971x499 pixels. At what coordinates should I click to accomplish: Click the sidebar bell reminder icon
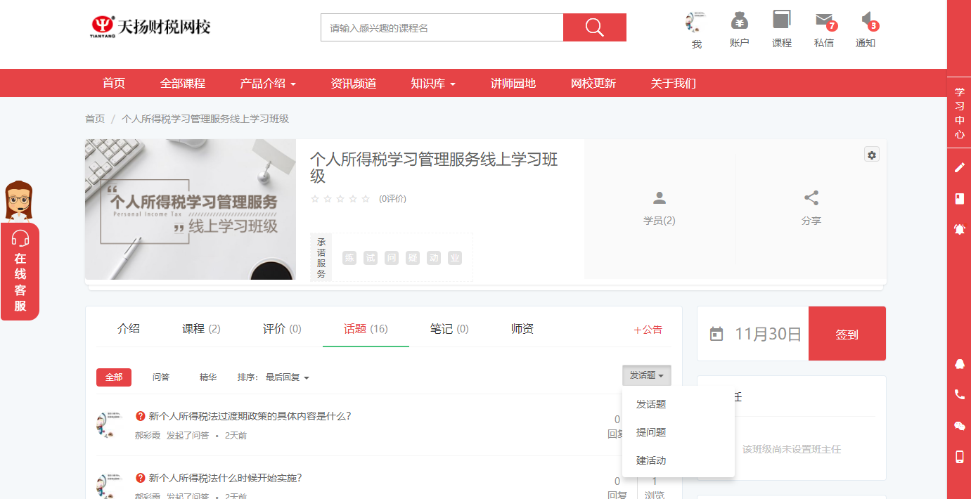(x=959, y=229)
